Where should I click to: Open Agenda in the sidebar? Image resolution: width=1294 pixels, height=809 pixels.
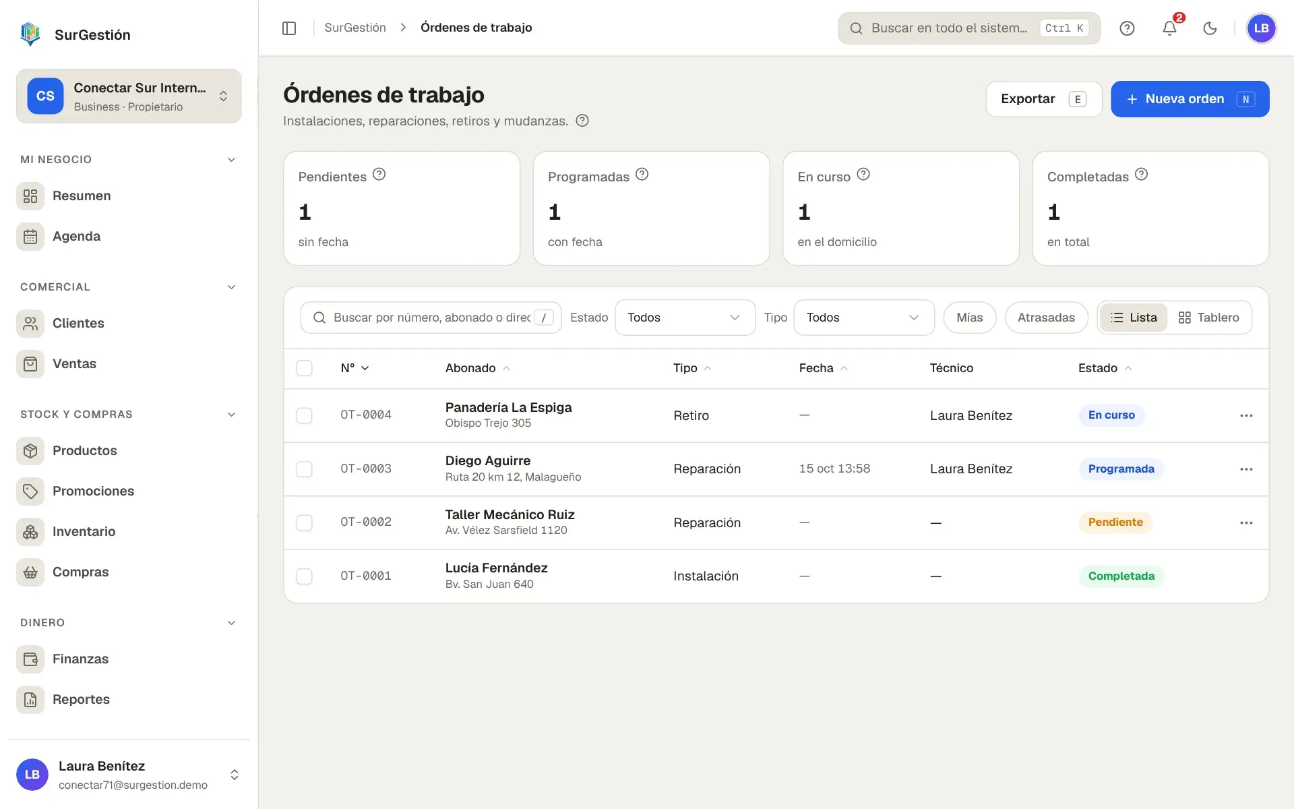129,237
